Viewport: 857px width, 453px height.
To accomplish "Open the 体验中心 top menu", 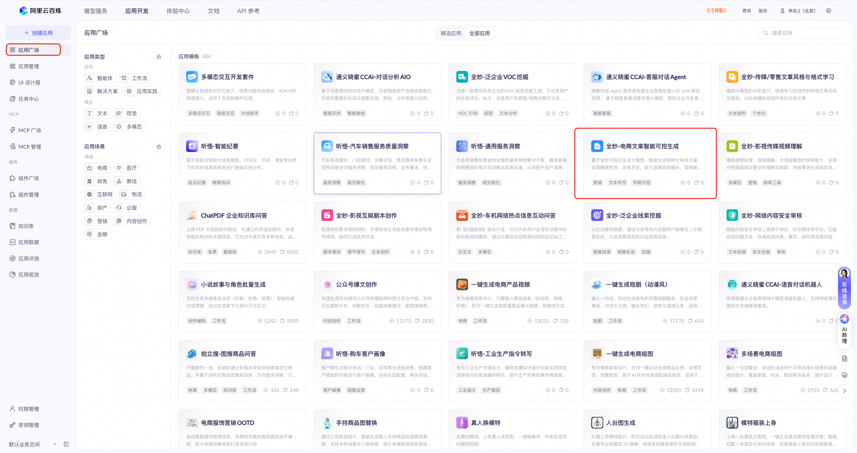I will (x=178, y=11).
